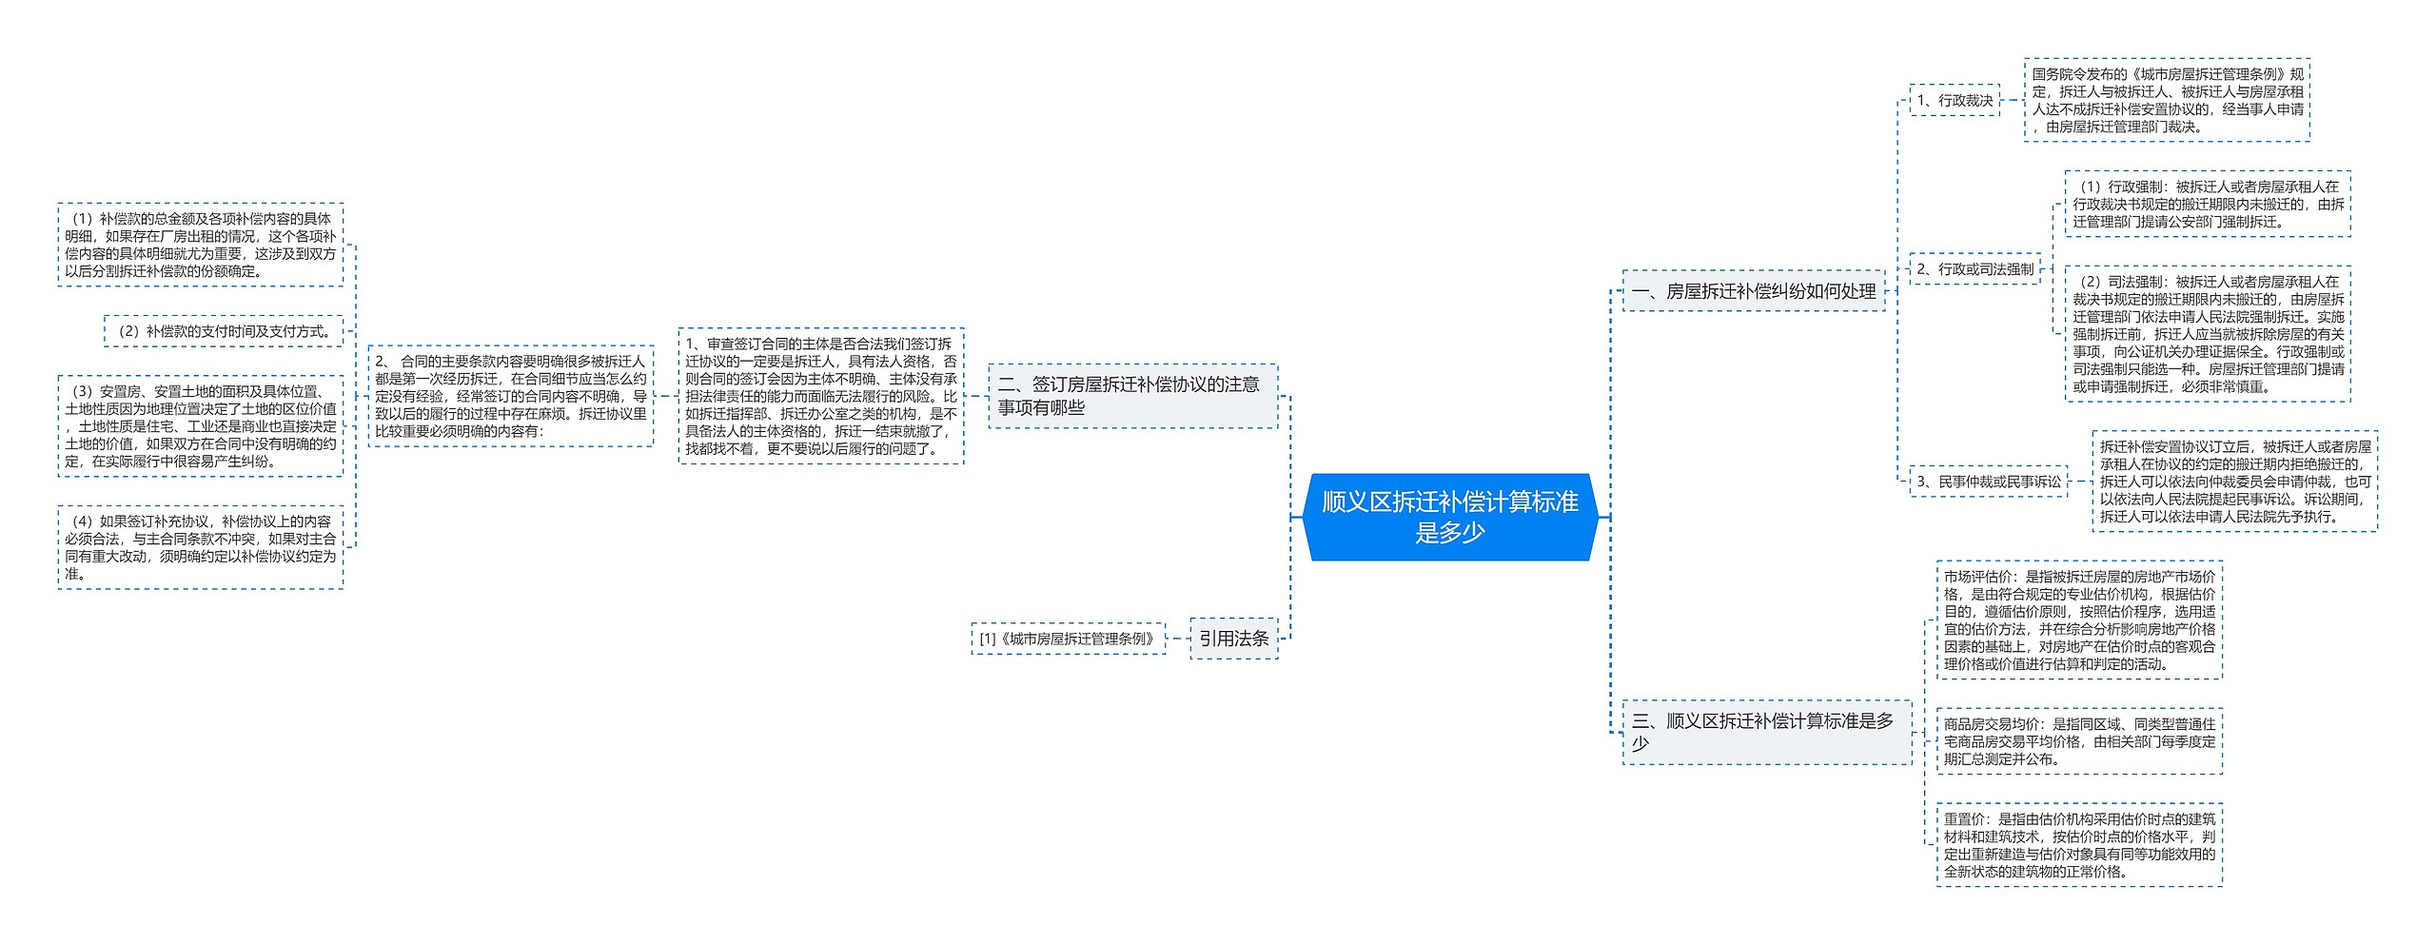Select the 二、签订房屋拆迁补偿协议的注意事项有哪些 branch

(x=1131, y=396)
